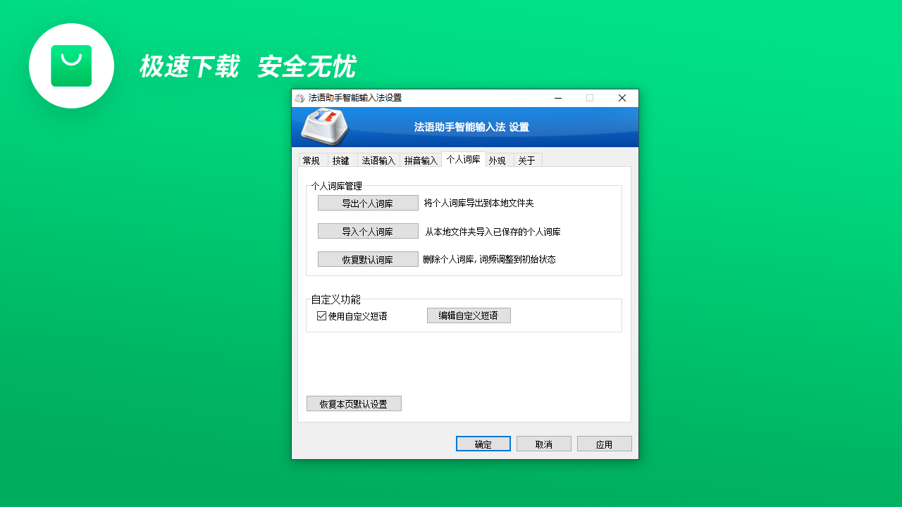Click the green app store logo
The height and width of the screenshot is (507, 902).
pyautogui.click(x=71, y=65)
